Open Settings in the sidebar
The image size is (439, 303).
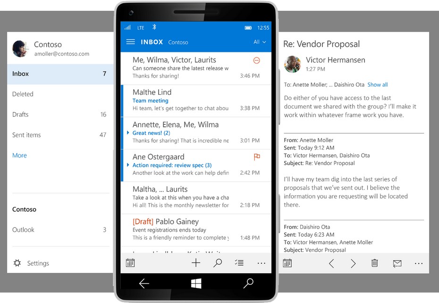[x=38, y=263]
